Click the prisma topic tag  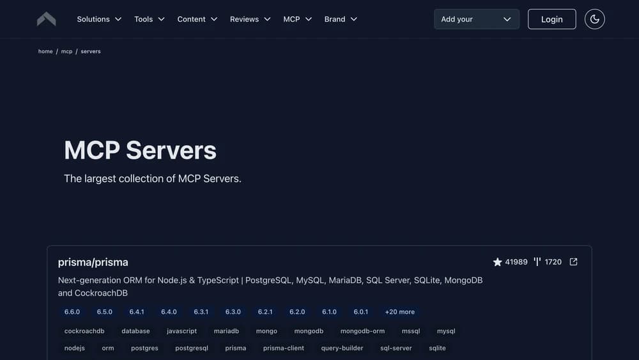236,348
